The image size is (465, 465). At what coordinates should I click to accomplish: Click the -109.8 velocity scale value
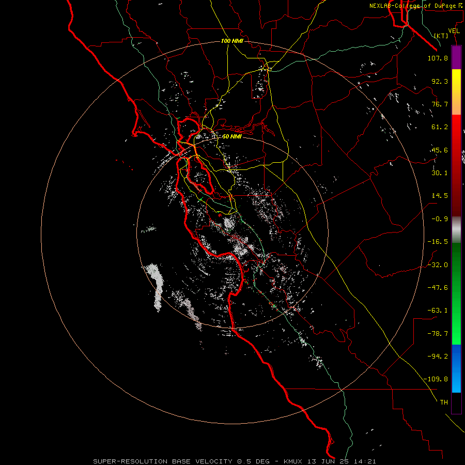click(x=436, y=379)
